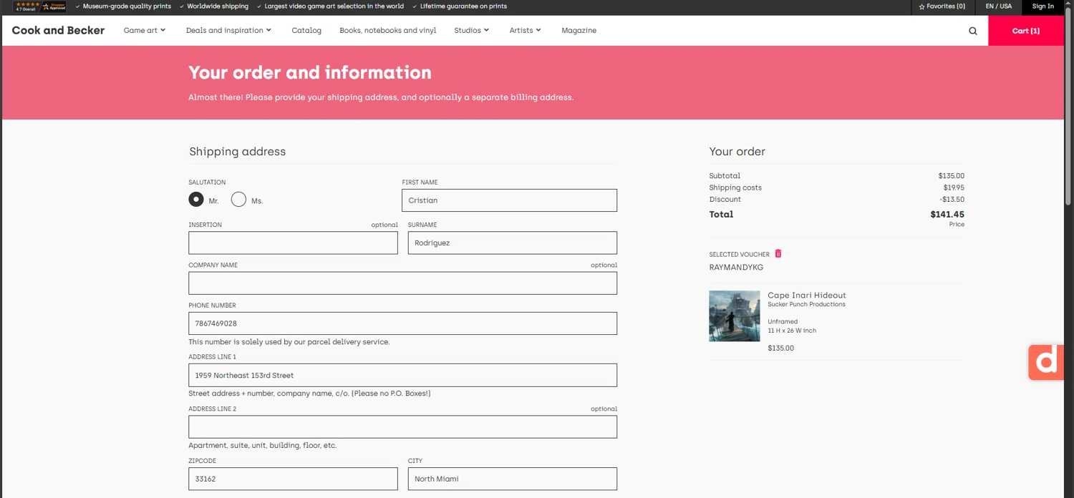The image size is (1074, 498).
Task: Expand the Artists dropdown menu
Action: pos(525,31)
